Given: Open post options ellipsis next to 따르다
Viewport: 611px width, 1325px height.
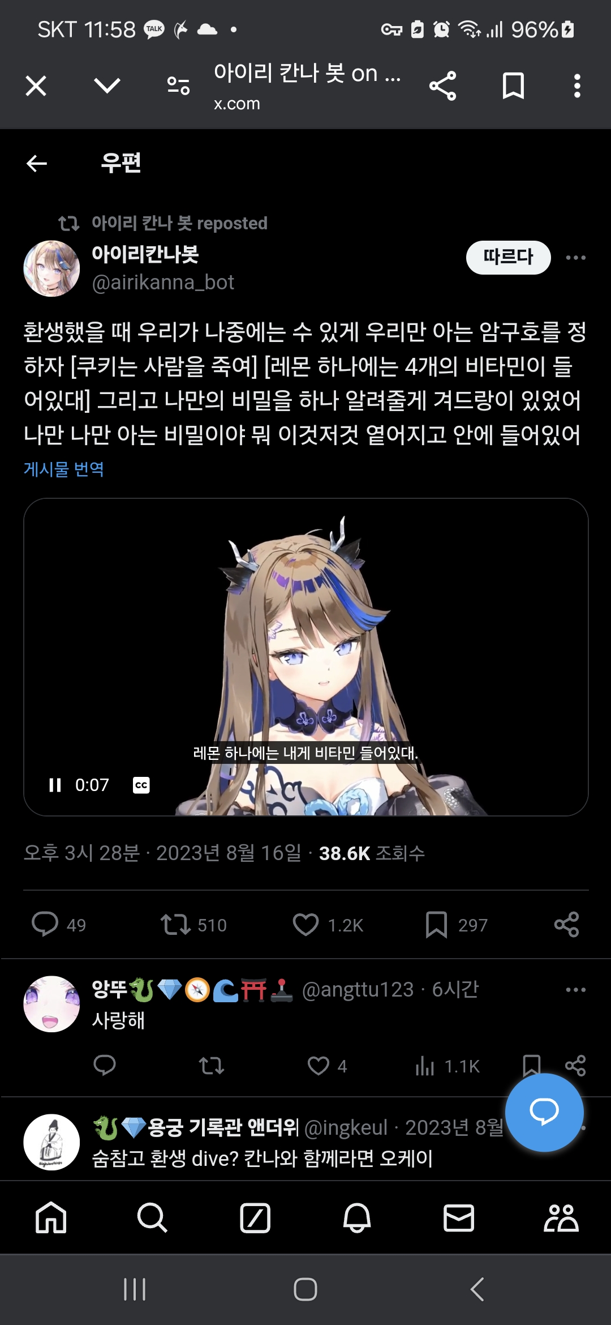Looking at the screenshot, I should click(576, 258).
